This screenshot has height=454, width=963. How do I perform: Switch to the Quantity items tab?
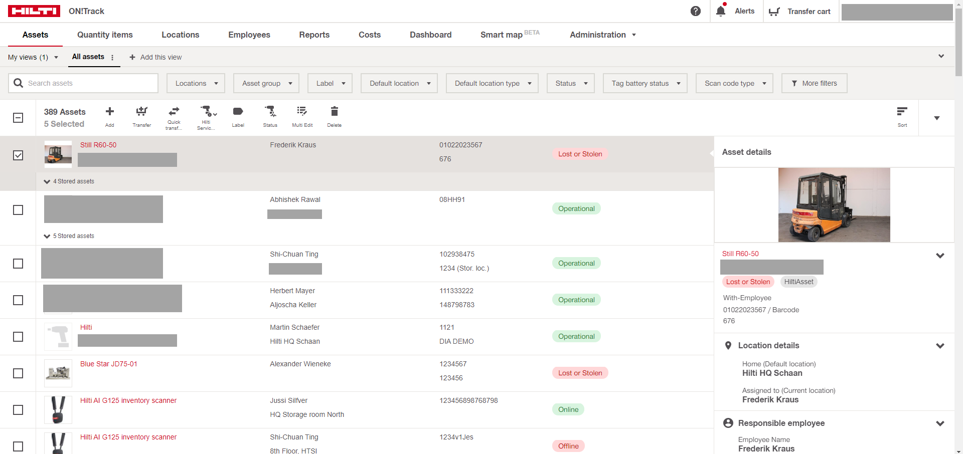pyautogui.click(x=105, y=35)
